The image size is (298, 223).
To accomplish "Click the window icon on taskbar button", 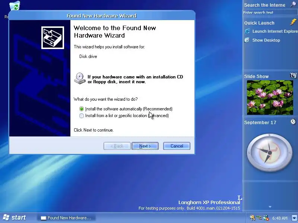I will pyautogui.click(x=44, y=218).
